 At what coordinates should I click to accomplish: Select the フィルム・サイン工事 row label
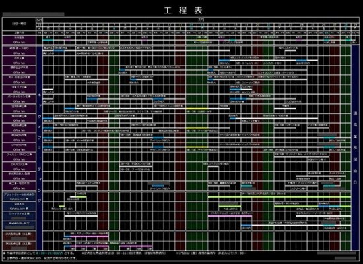pyautogui.click(x=19, y=155)
